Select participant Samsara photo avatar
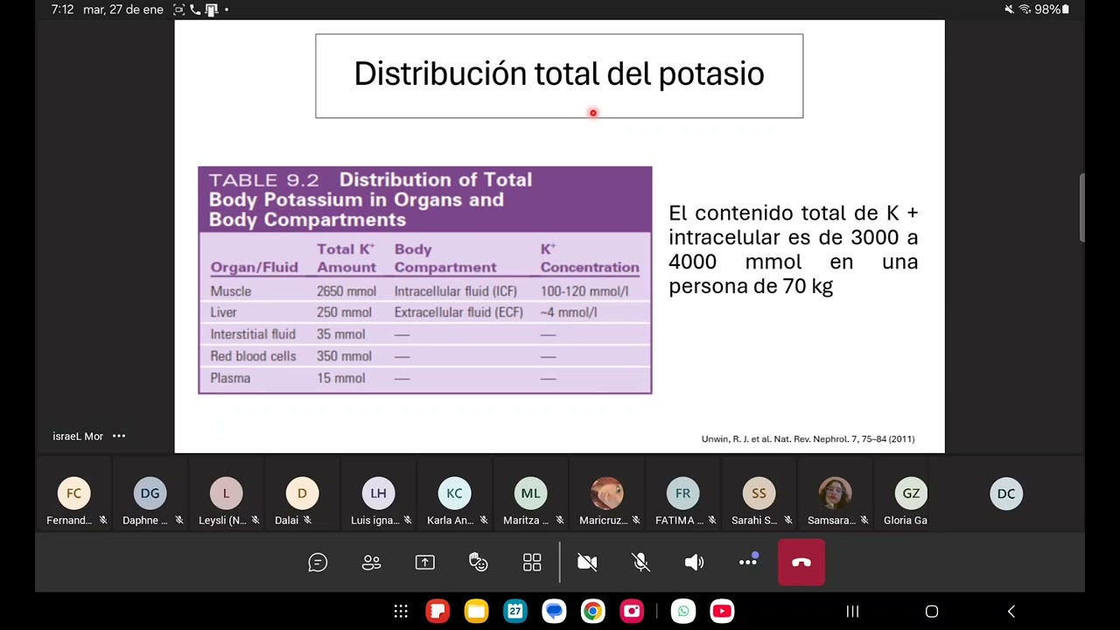Viewport: 1120px width, 630px height. (x=835, y=493)
